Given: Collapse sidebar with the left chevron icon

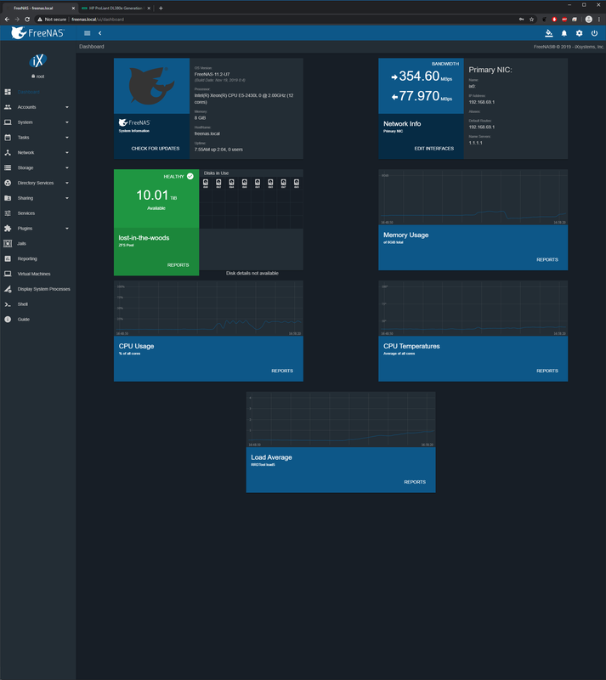Looking at the screenshot, I should pos(99,33).
